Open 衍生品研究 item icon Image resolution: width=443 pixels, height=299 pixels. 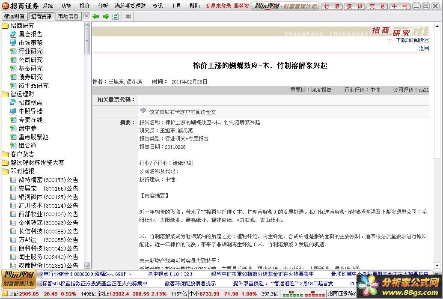point(13,85)
